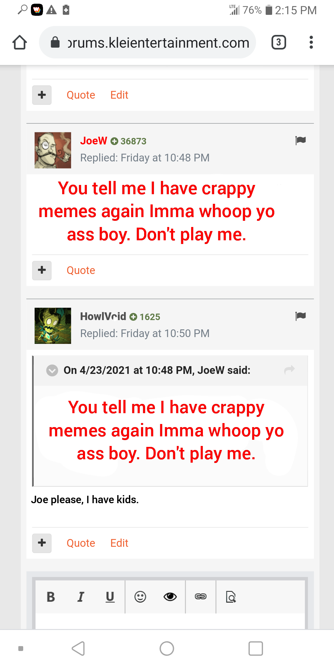The image size is (334, 668).
Task: Toggle underline formatting in the editor
Action: click(x=110, y=597)
